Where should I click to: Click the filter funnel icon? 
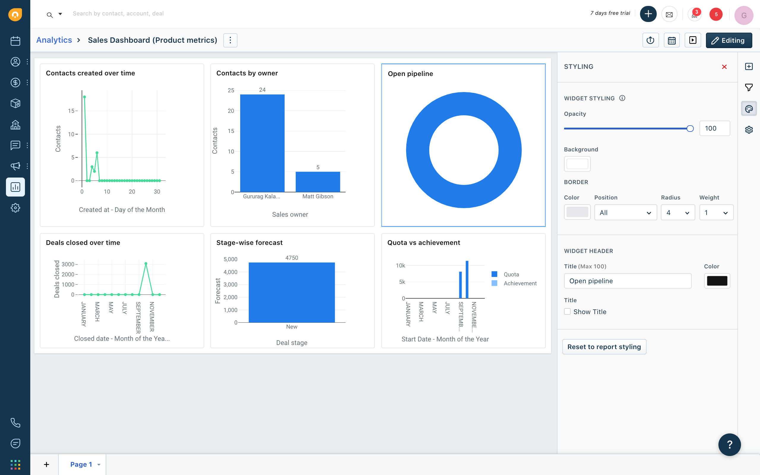pyautogui.click(x=749, y=88)
